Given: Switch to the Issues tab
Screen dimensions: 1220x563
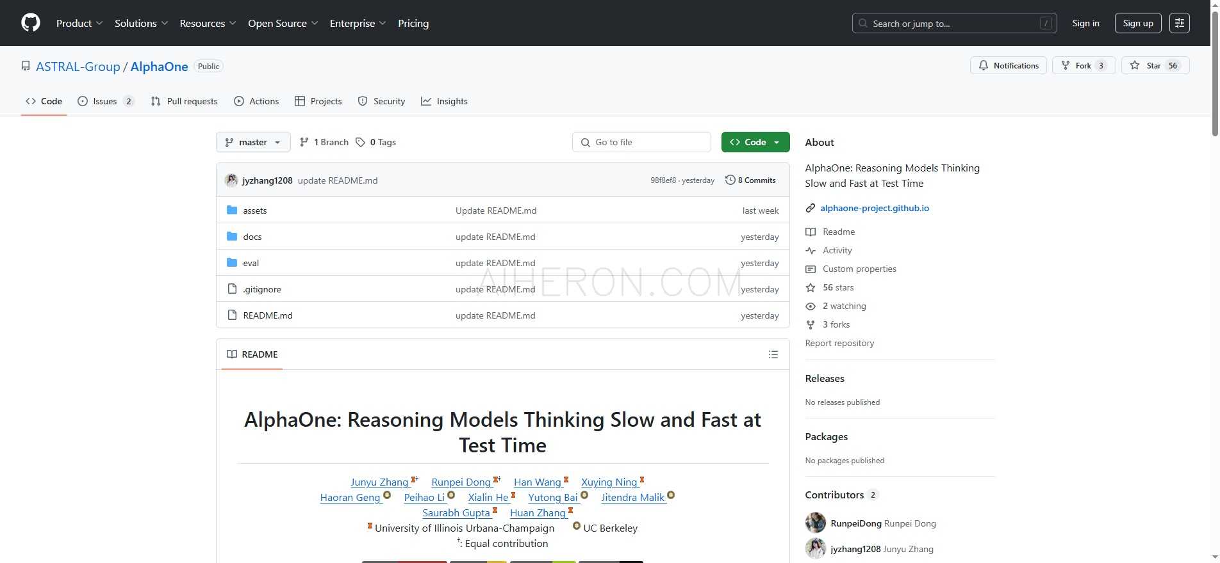Looking at the screenshot, I should (x=106, y=101).
